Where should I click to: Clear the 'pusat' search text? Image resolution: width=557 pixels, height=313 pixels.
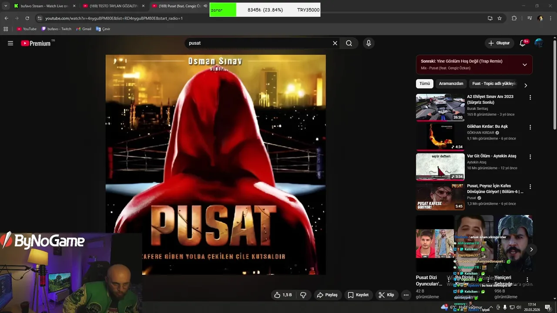(335, 43)
